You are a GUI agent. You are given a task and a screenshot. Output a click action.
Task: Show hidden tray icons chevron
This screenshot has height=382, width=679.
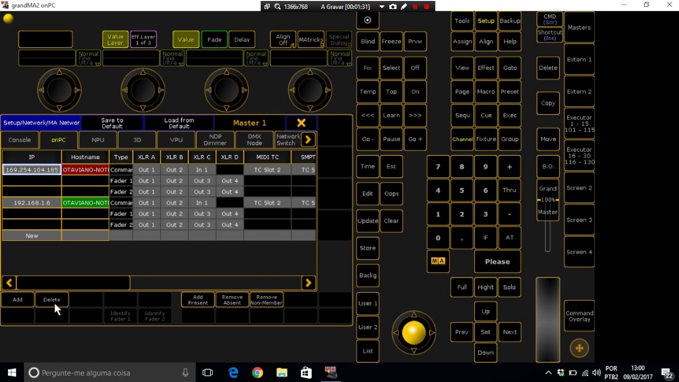549,373
